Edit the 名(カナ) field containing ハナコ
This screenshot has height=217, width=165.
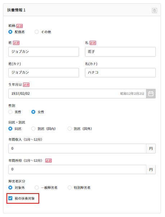click(x=120, y=73)
